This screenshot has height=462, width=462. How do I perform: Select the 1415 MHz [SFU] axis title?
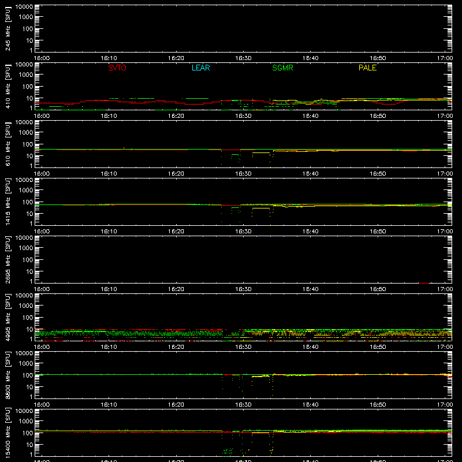(8, 202)
